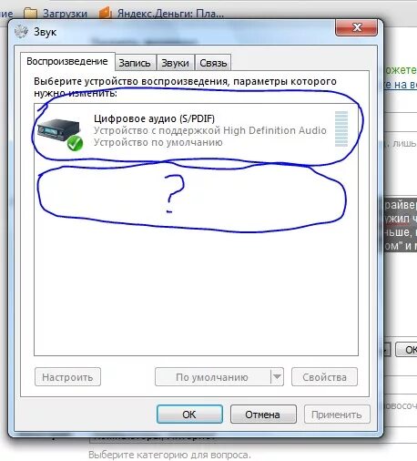The height and width of the screenshot is (461, 417).
Task: Open the Связь tab
Action: (x=213, y=63)
